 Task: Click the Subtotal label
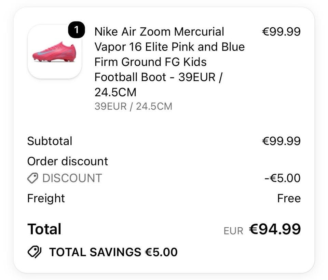[50, 141]
